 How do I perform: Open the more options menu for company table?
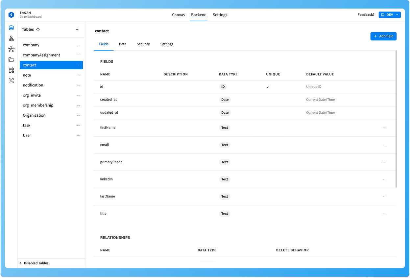[x=79, y=45]
